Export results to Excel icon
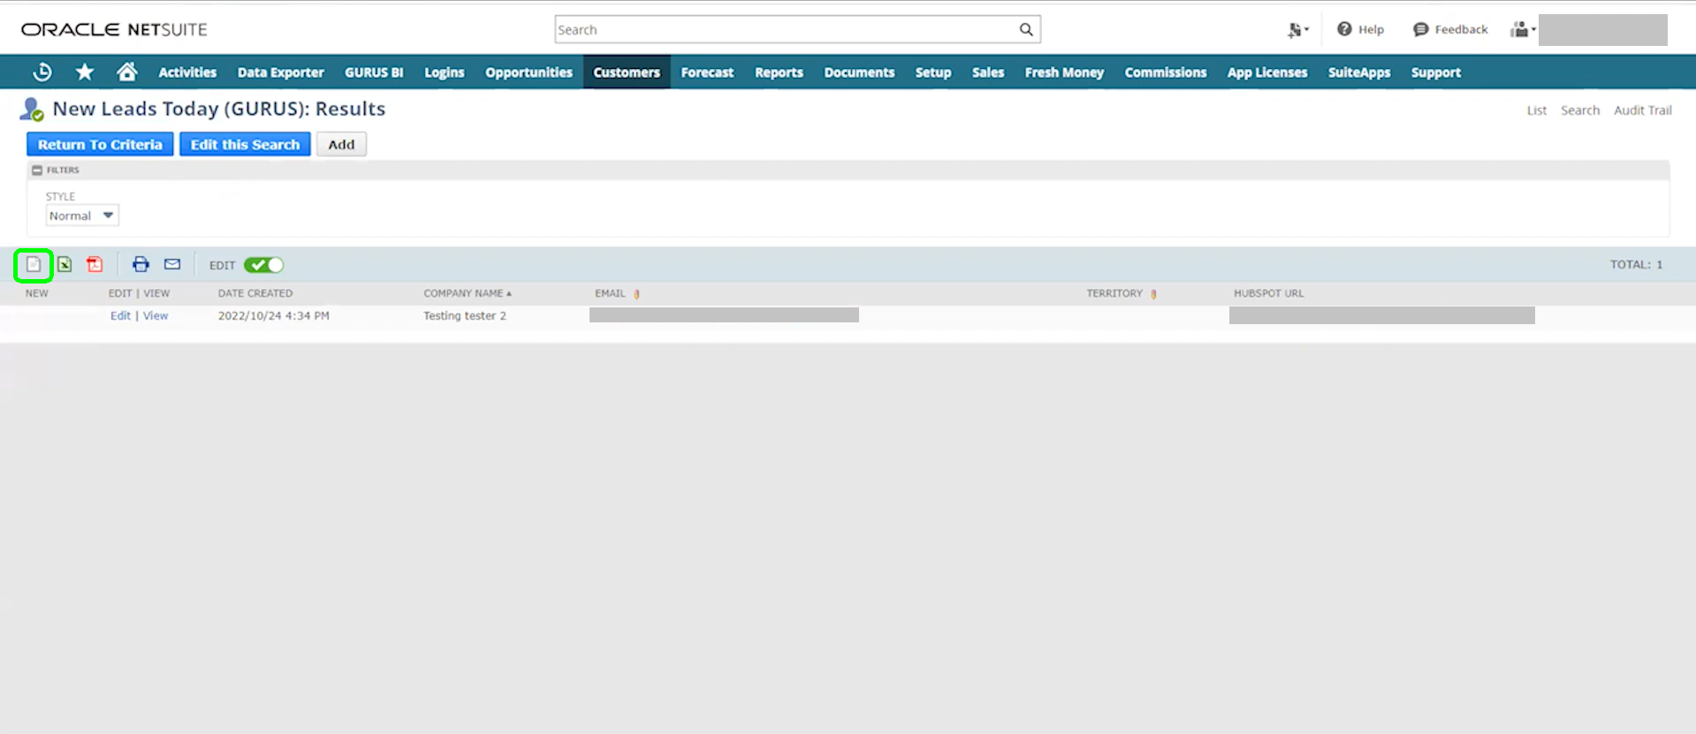This screenshot has width=1696, height=734. [x=65, y=264]
